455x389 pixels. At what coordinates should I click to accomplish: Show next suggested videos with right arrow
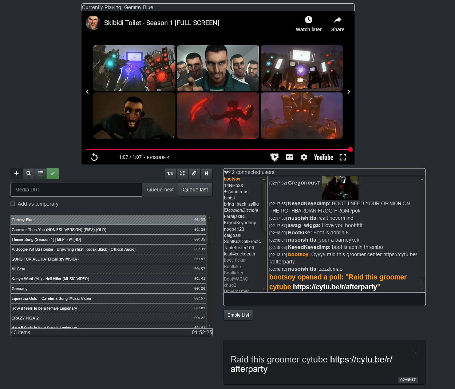coord(349,92)
